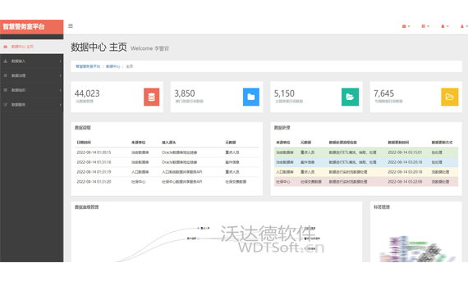This screenshot has width=468, height=295.
Task: Expand the 数据组织 chevron
Action: (60, 90)
